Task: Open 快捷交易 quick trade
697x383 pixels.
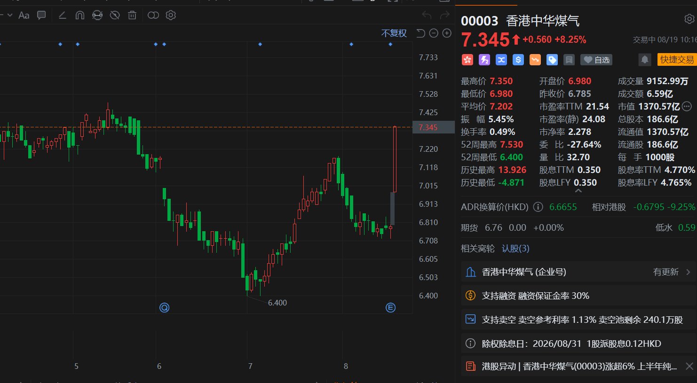Action: pos(676,60)
